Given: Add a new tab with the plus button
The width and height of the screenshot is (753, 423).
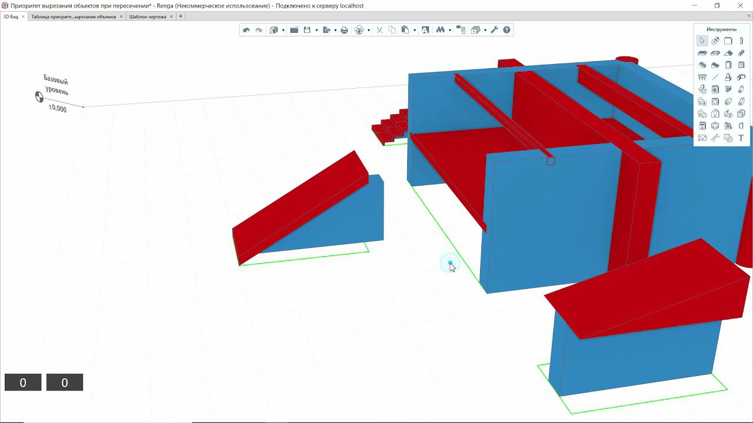Looking at the screenshot, I should click(x=181, y=16).
